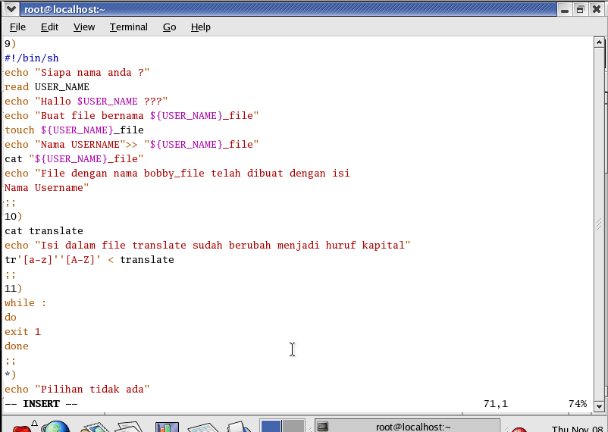This screenshot has height=432, width=608.
Task: Minimize the root@localhost terminal window
Action: (x=565, y=9)
